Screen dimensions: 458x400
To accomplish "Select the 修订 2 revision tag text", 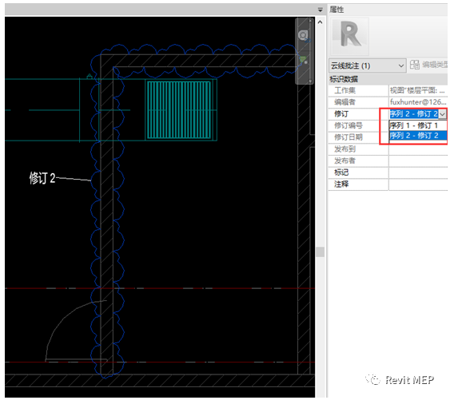I will tap(42, 178).
